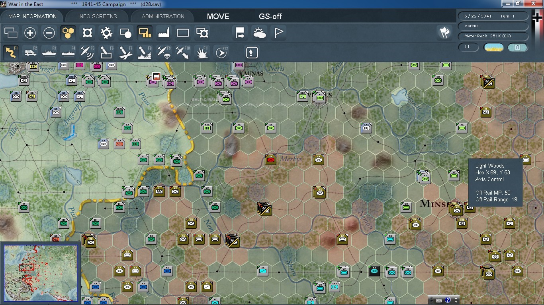Click the field showing 11

coord(468,47)
